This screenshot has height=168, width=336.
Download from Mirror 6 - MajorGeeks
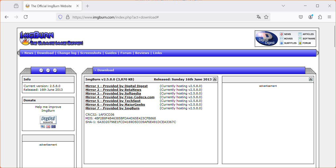click(x=115, y=105)
